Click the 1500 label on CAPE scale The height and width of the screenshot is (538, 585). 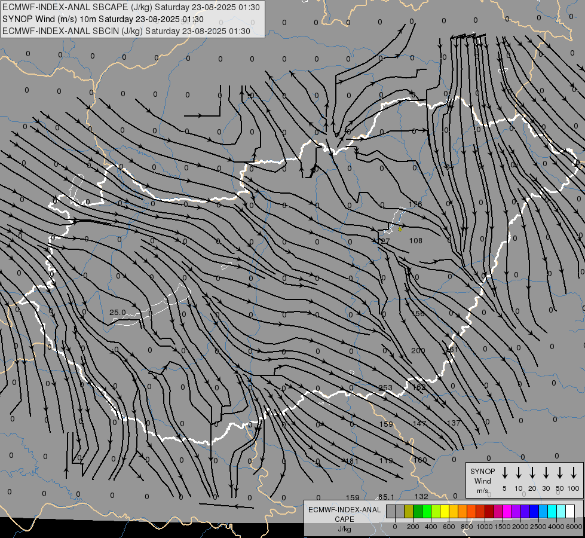pos(502,527)
